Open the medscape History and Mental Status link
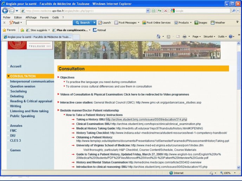Screen dimensions: 242x181 pos(165,162)
